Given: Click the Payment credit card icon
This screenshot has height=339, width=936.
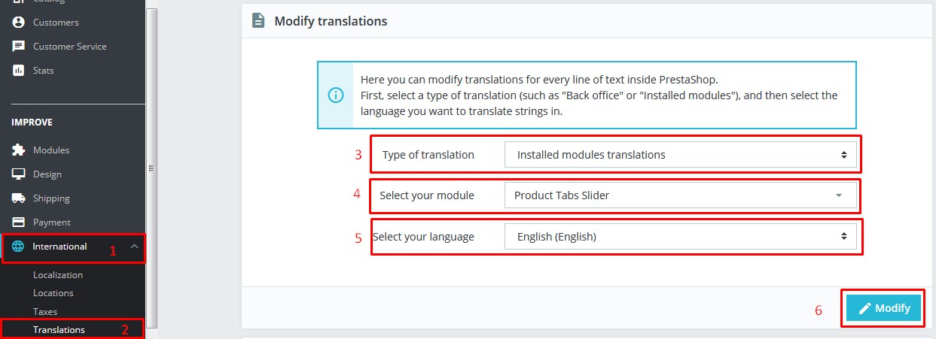Looking at the screenshot, I should click(x=18, y=222).
